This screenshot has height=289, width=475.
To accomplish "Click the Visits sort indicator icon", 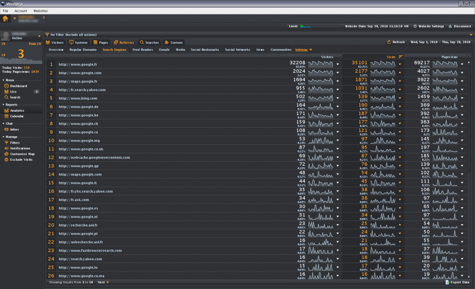I will (400, 57).
